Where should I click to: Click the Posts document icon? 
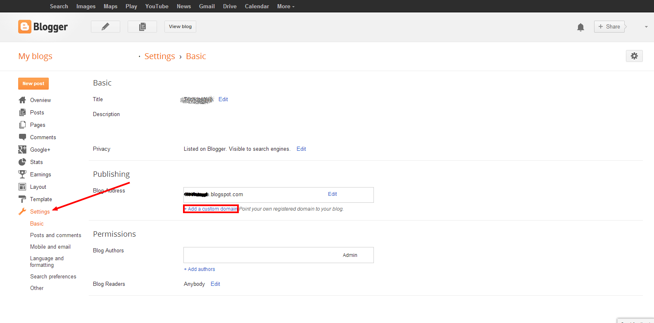point(22,112)
